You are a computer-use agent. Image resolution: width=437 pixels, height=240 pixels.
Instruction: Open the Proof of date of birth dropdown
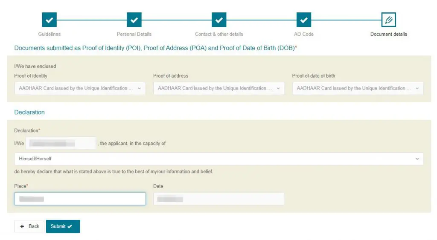pos(358,88)
